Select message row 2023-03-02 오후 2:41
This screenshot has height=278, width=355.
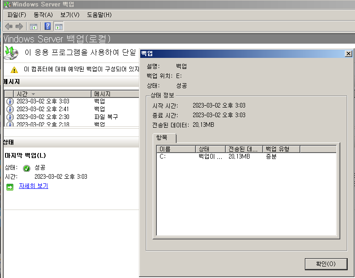(x=72, y=109)
